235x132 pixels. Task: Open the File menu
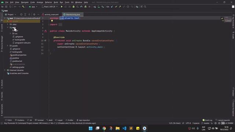tap(7, 3)
